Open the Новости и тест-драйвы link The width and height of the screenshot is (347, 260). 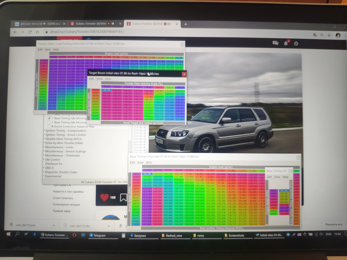(68, 192)
